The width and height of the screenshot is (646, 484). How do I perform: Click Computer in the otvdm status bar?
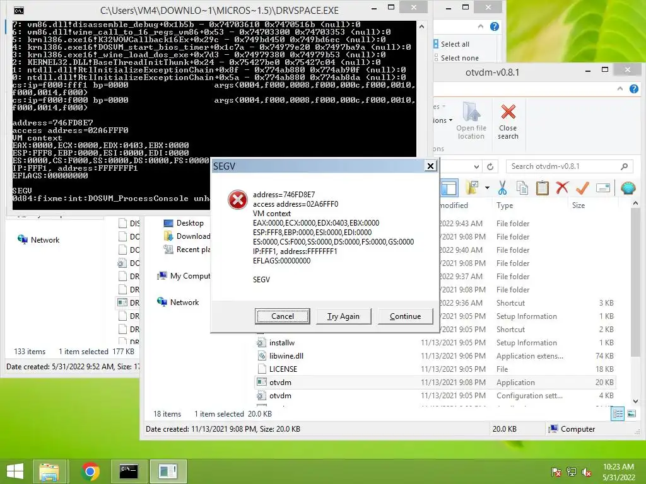coord(572,429)
